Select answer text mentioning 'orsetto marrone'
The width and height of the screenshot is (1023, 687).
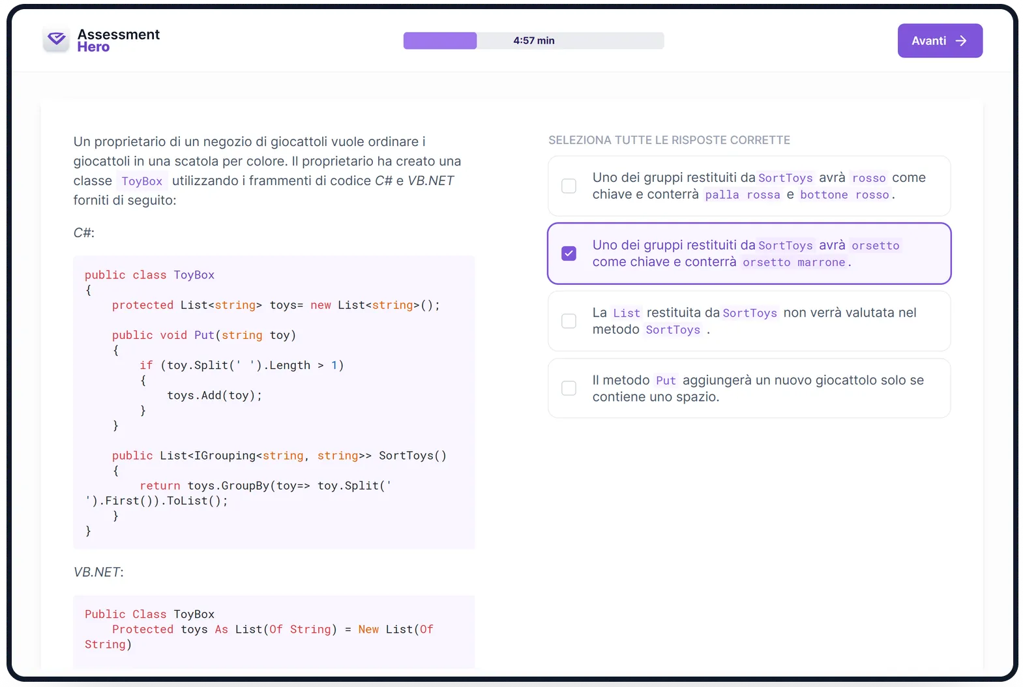[x=746, y=254]
